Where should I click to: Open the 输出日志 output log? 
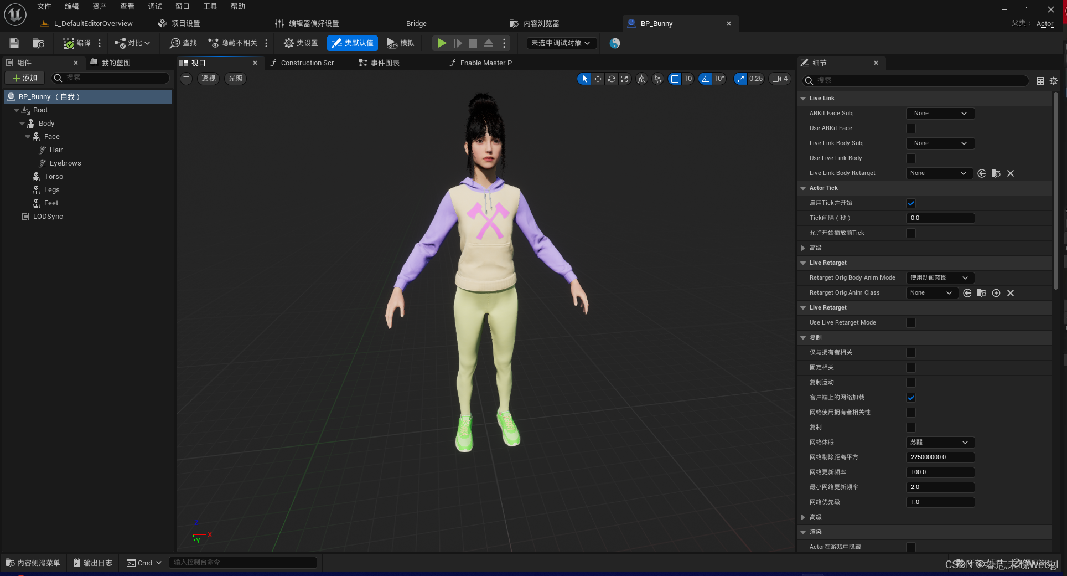[x=92, y=563]
